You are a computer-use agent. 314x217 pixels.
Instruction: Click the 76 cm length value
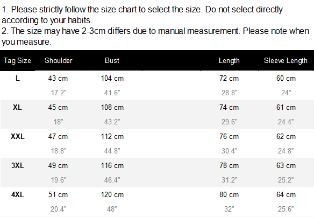pos(229,136)
